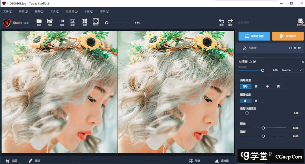Image resolution: width=305 pixels, height=164 pixels.
Task: Click the 打开 (Open) folder icon
Action: [x=39, y=21]
